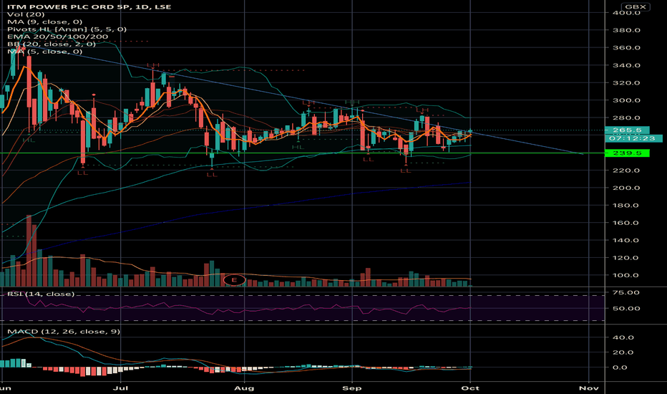Screen dimensions: 667x394
Task: Click the 50.00 RSI scale value
Action: pyautogui.click(x=626, y=308)
